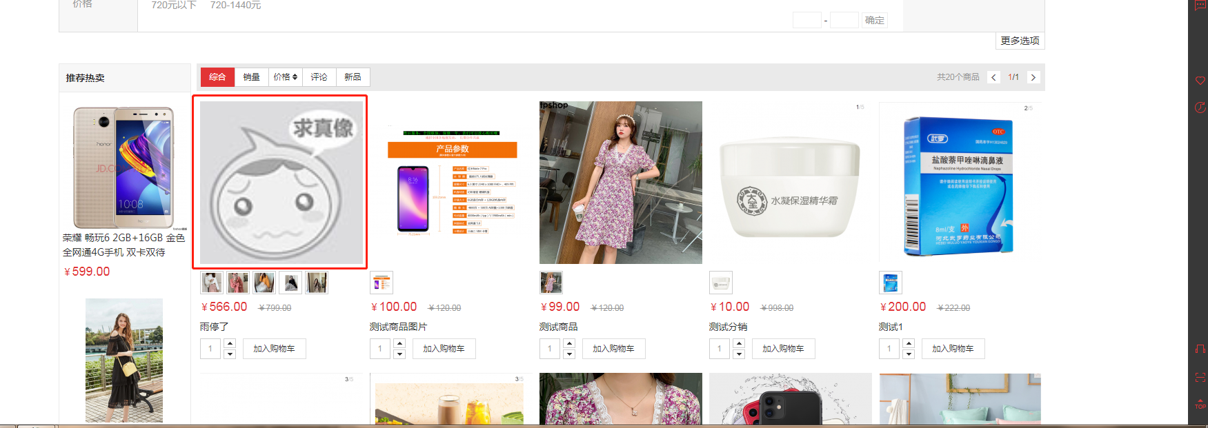Click quantity field for 雨停了

point(210,349)
